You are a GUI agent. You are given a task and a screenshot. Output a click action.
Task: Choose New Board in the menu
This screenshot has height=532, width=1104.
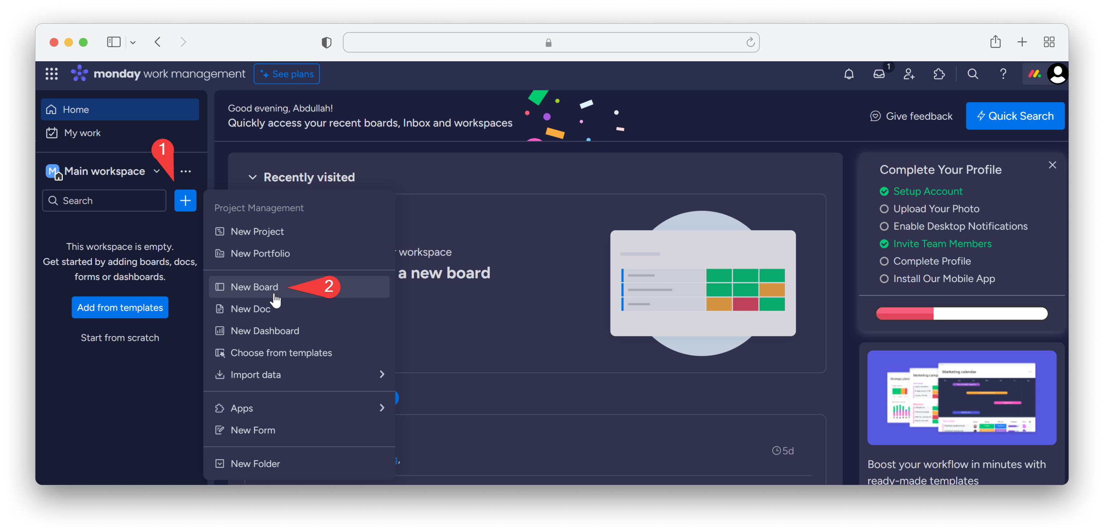tap(299, 286)
